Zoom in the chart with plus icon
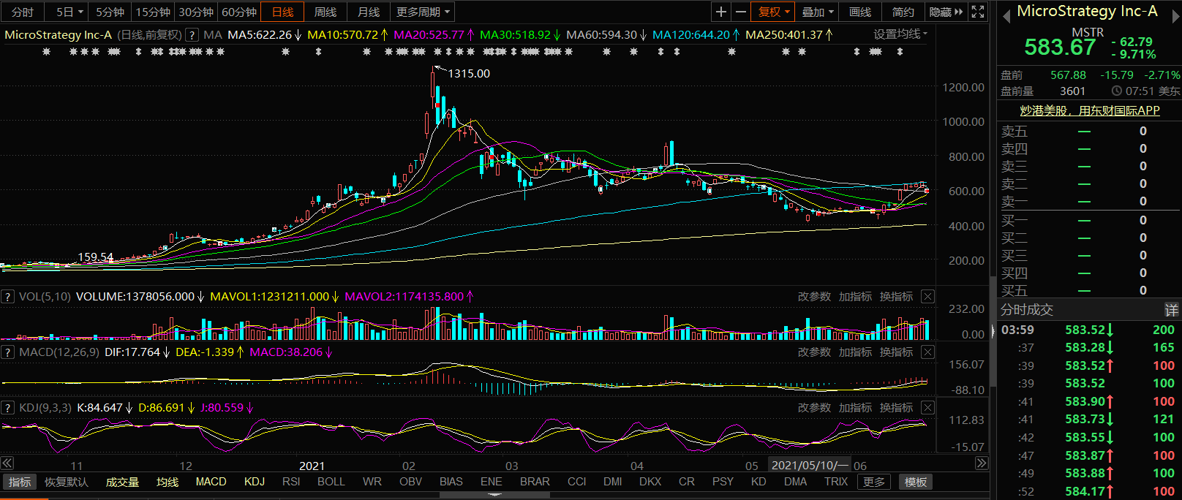 [721, 12]
